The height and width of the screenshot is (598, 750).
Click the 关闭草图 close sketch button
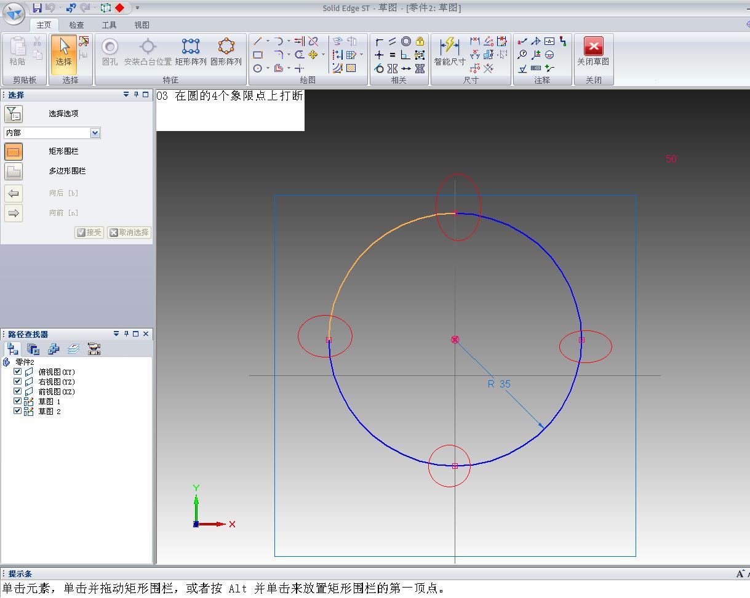tap(593, 52)
